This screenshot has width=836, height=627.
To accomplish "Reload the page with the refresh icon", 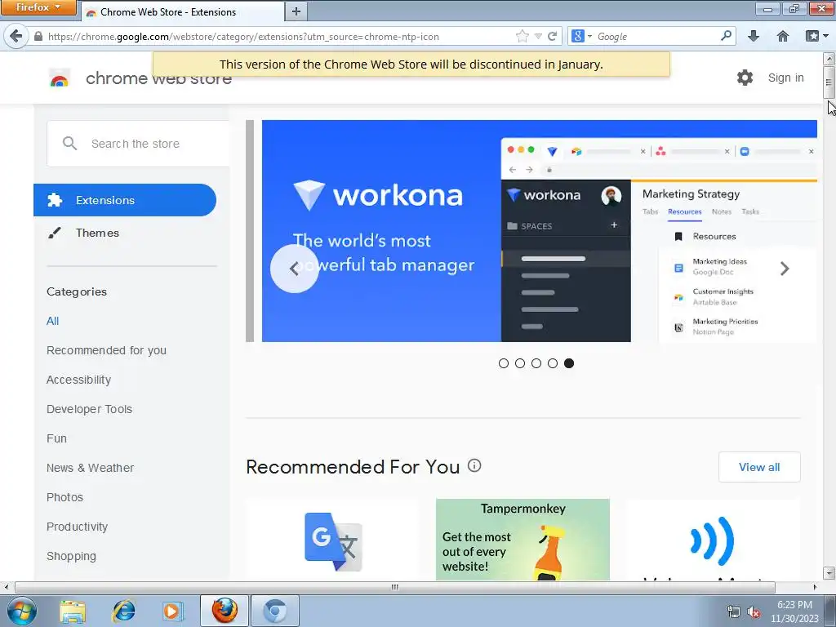I will point(553,36).
